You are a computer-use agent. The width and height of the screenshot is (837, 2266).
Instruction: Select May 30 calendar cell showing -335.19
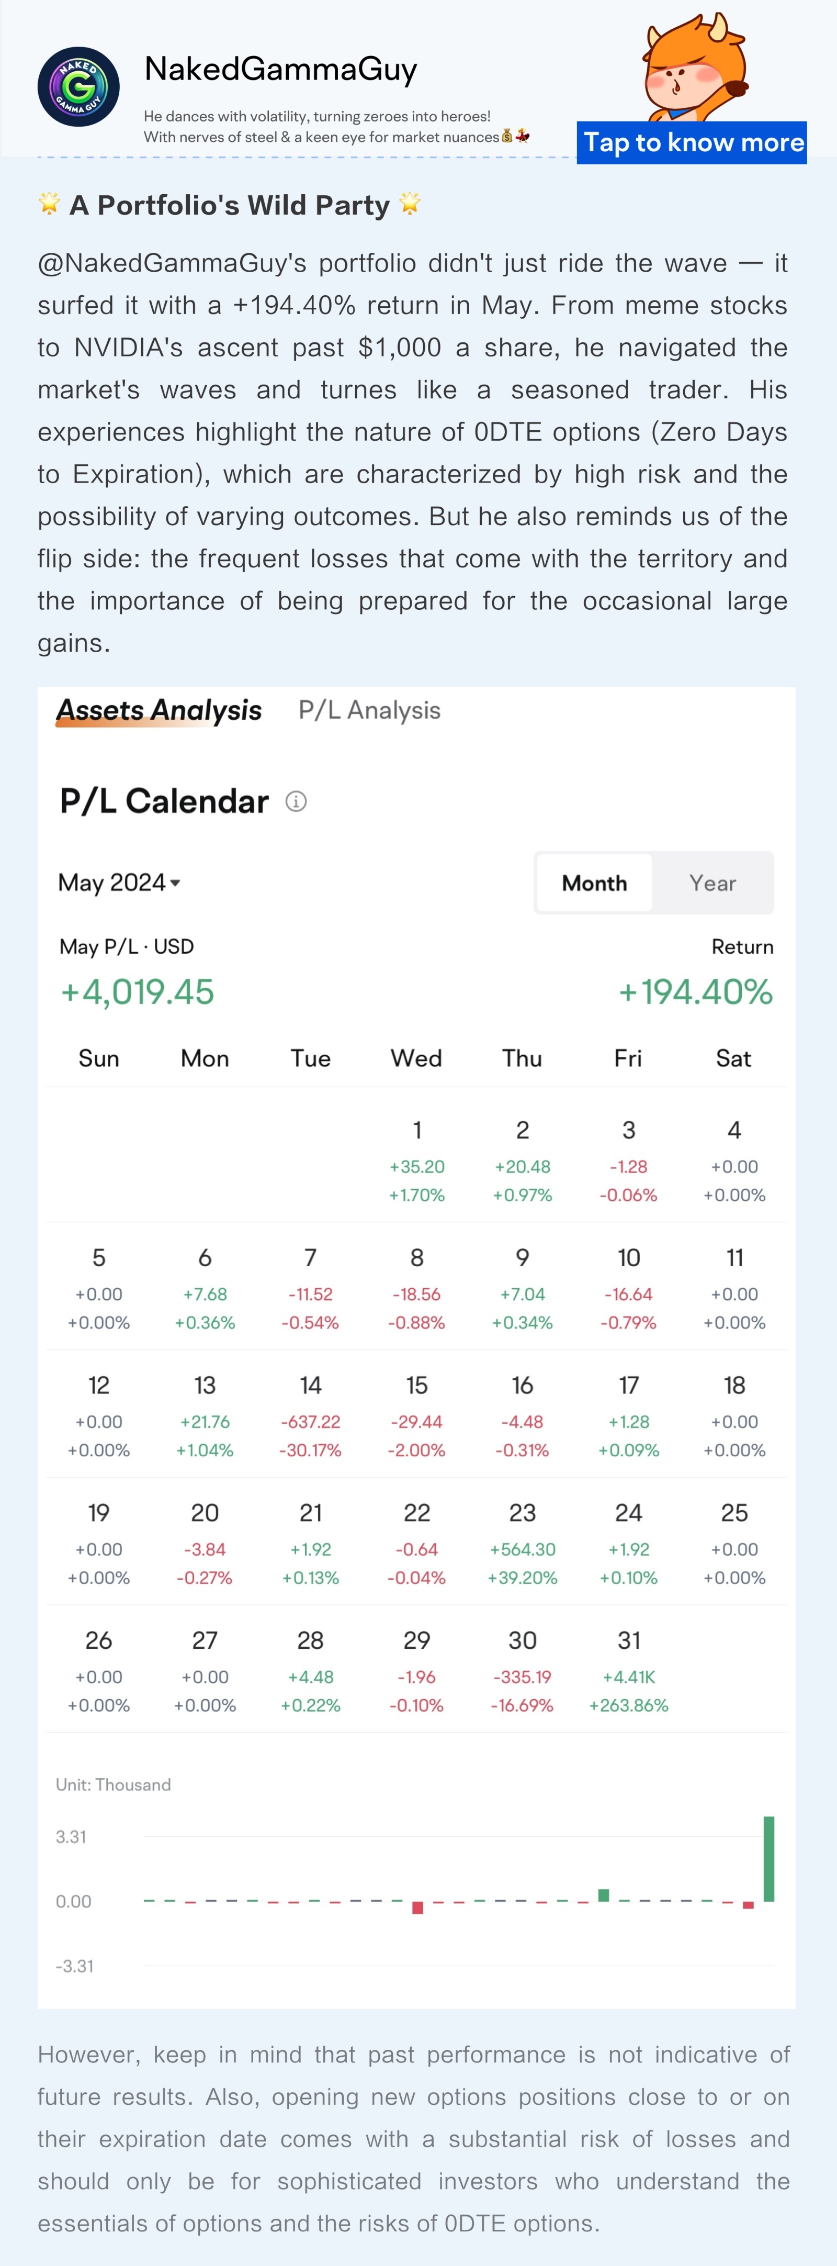click(522, 1668)
